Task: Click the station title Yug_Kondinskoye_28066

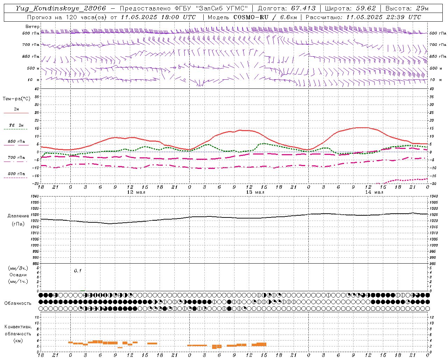Action: [x=61, y=8]
